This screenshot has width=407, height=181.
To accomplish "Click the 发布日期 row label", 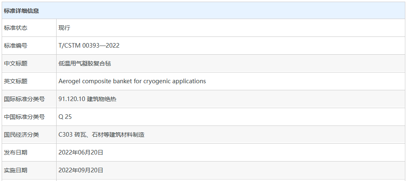I will (x=16, y=152).
